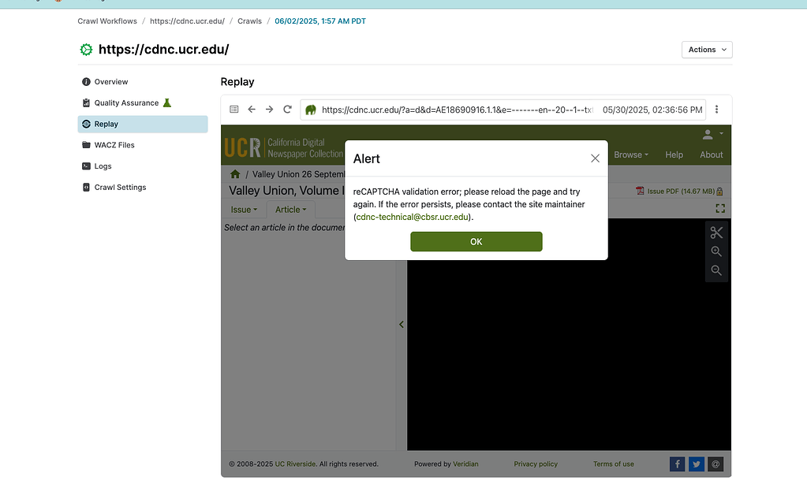Image resolution: width=807 pixels, height=499 pixels.
Task: Download the Issue PDF (14.67 MB)
Action: [x=682, y=190]
